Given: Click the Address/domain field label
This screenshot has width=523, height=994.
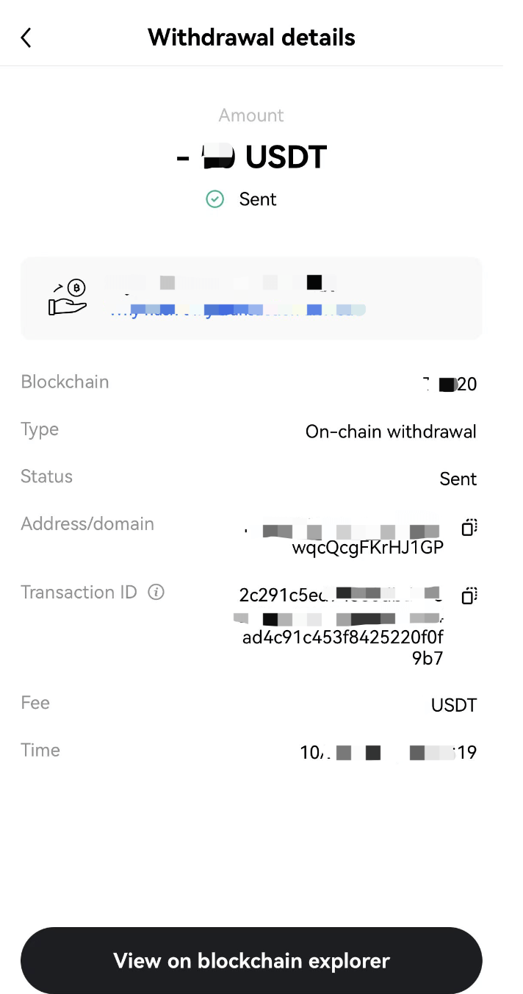Looking at the screenshot, I should (87, 524).
